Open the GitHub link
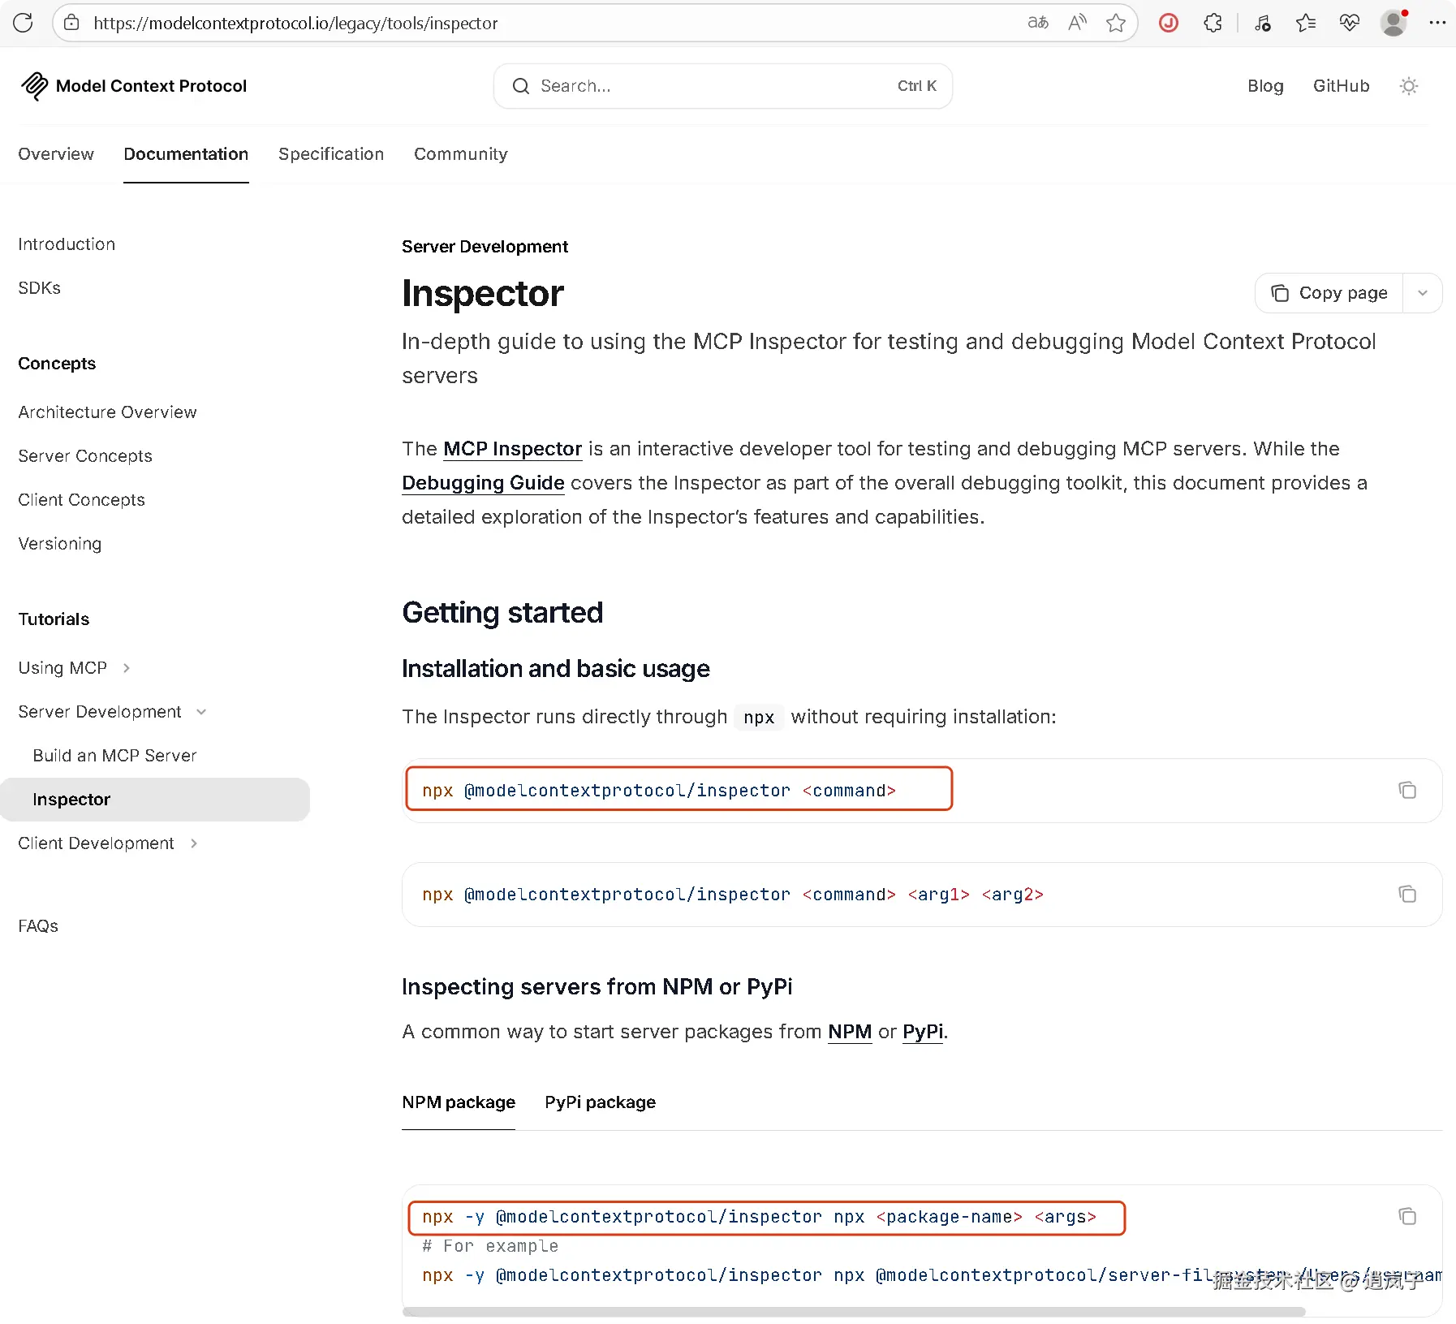Viewport: 1456px width, 1324px height. pos(1341,86)
